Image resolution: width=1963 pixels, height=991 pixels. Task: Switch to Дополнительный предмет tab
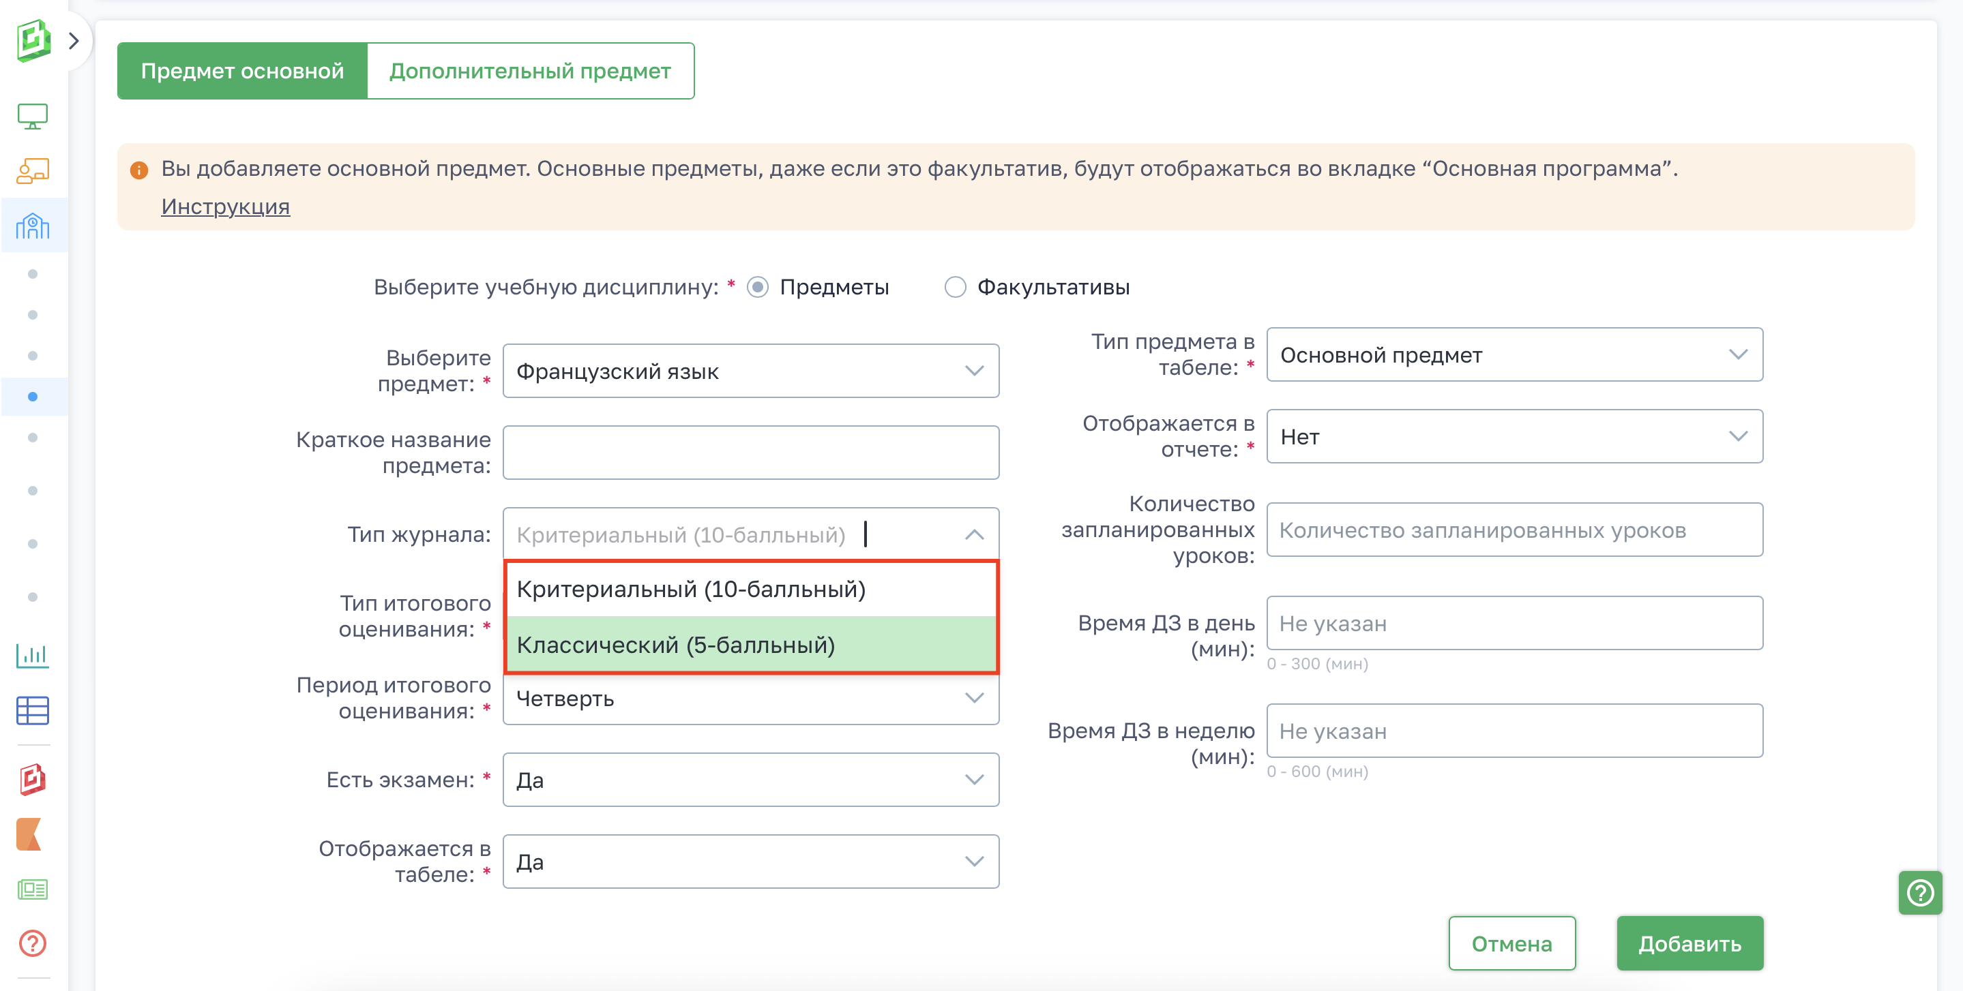[x=529, y=71]
